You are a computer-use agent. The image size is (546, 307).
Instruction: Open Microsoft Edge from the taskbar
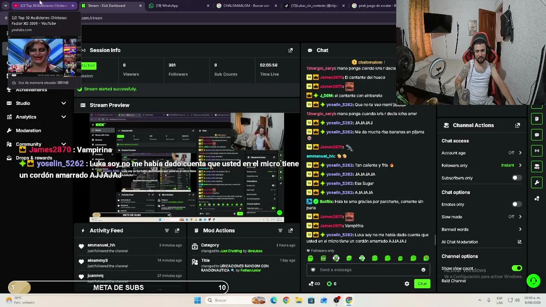[273, 300]
